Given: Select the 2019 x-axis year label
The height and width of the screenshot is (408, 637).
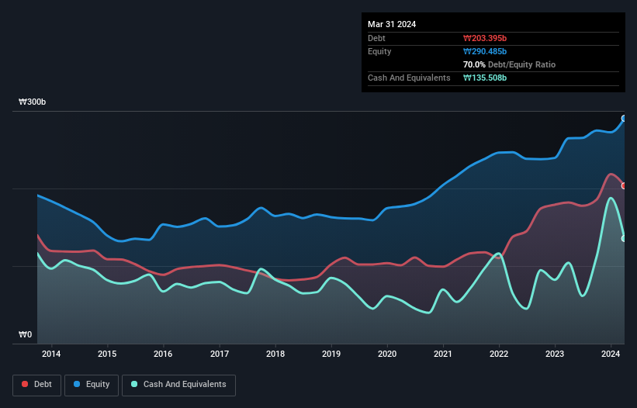Looking at the screenshot, I should [x=331, y=354].
